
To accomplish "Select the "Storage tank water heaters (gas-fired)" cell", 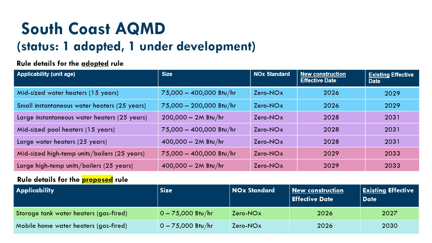I will (x=72, y=213).
